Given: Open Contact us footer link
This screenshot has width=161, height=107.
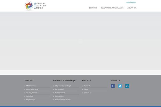Looking at the screenshot, I should coord(87,93).
